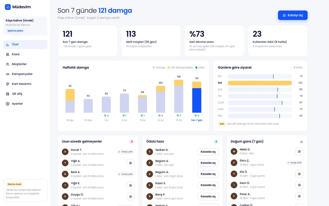Click the birthday cake icon in Doğum günü header
This screenshot has height=206, width=329.
point(302,142)
